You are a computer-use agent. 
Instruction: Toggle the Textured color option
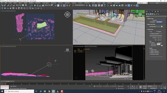point(157,43)
